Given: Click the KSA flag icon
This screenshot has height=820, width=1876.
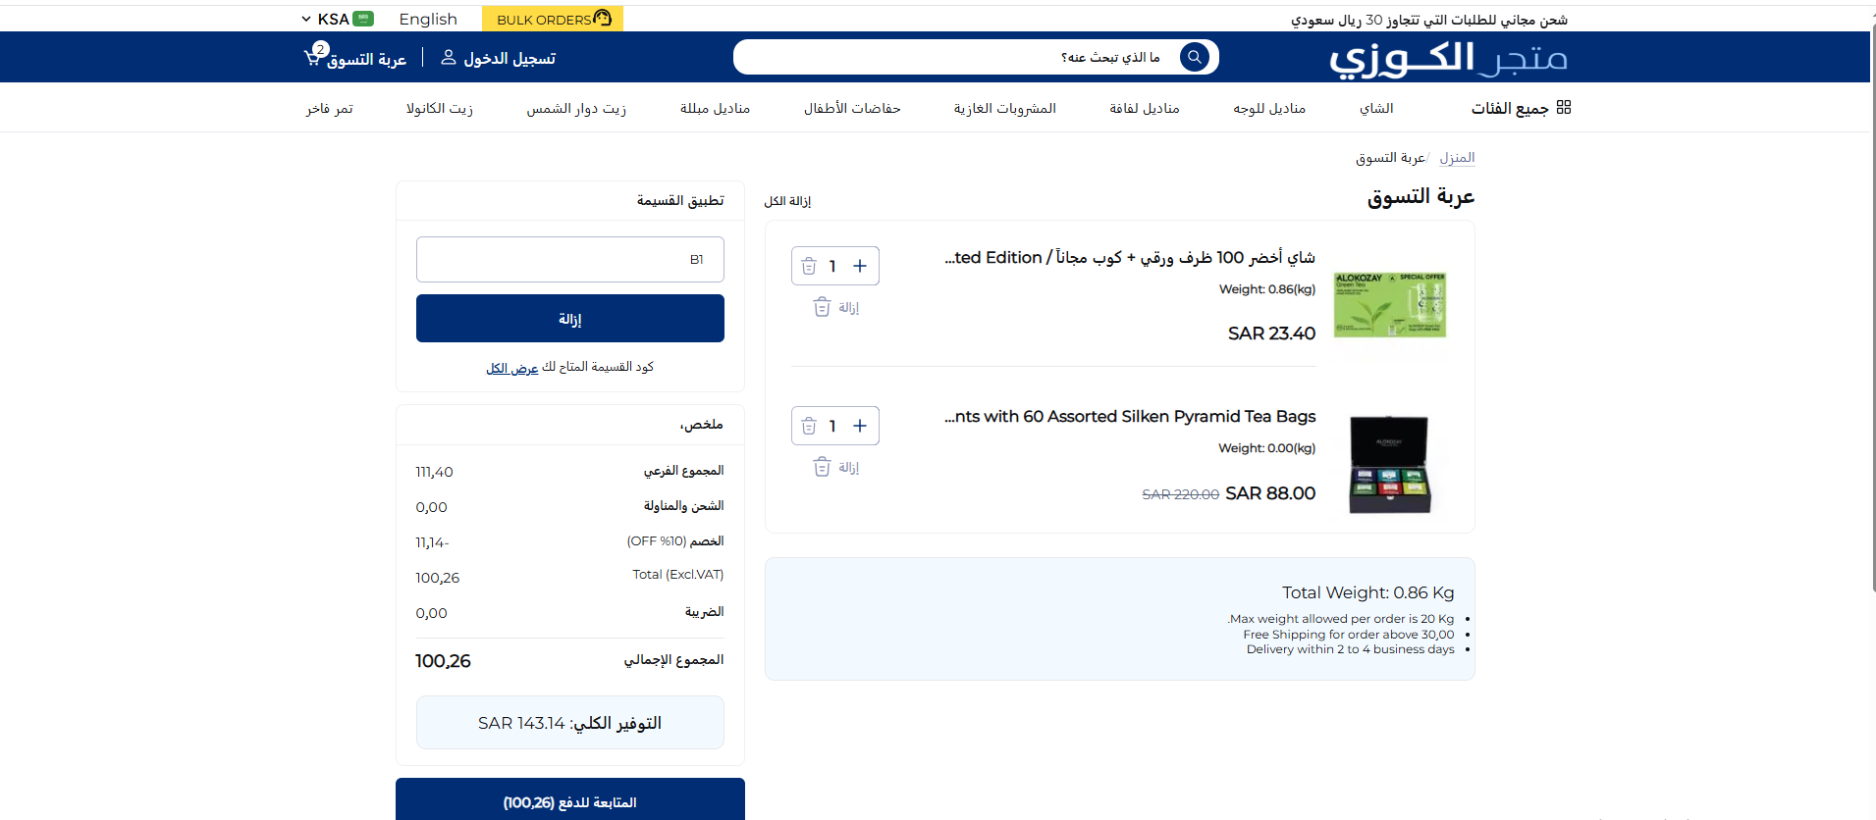Looking at the screenshot, I should [363, 19].
